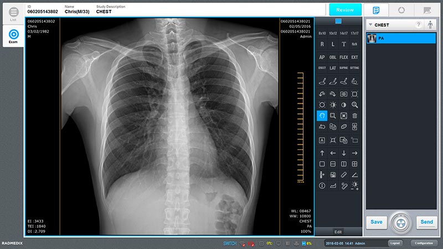
Task: Add the R side marker
Action: tap(322, 44)
